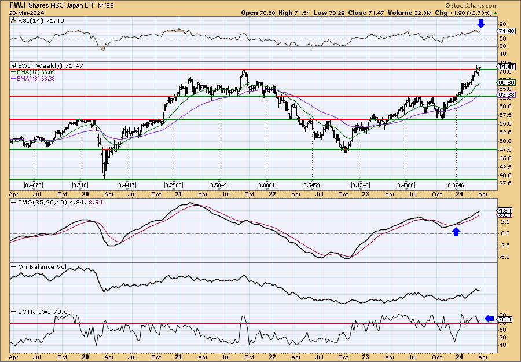Viewport: 521px width, 362px height.
Task: Click the 0.8746 value box
Action: (456, 185)
